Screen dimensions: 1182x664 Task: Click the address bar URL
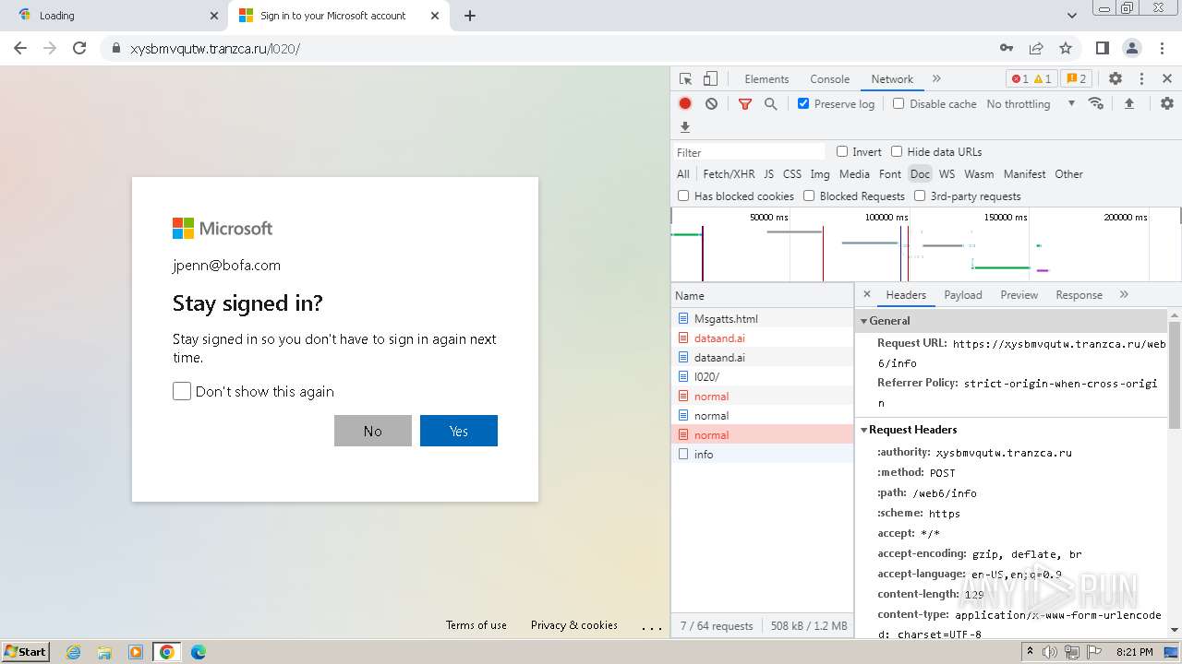pyautogui.click(x=214, y=48)
